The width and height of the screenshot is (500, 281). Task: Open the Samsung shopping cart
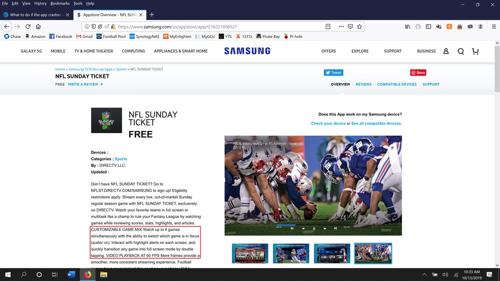(x=475, y=51)
